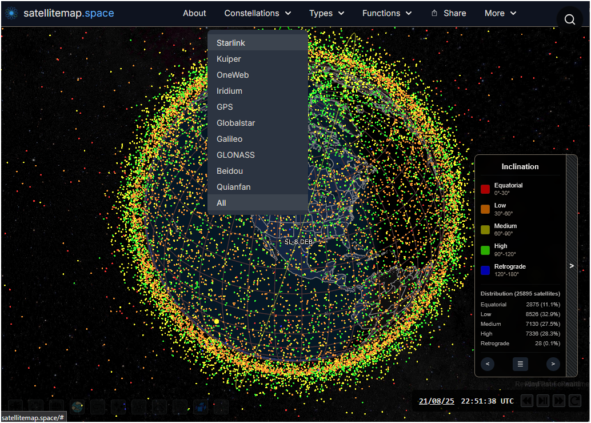Choose All constellations entry
The width and height of the screenshot is (591, 423).
[258, 203]
